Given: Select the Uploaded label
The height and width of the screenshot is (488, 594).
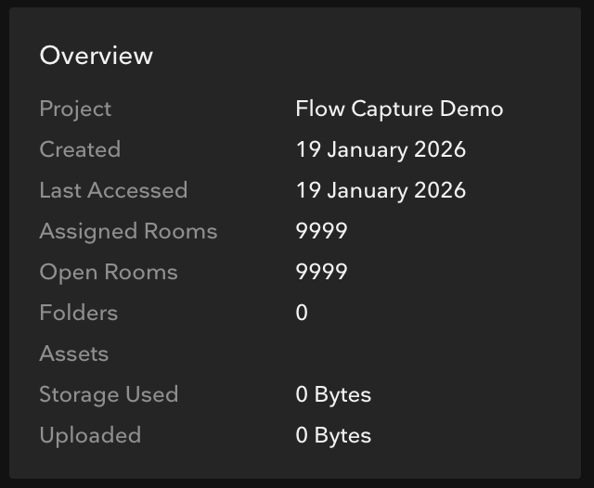Looking at the screenshot, I should 90,436.
